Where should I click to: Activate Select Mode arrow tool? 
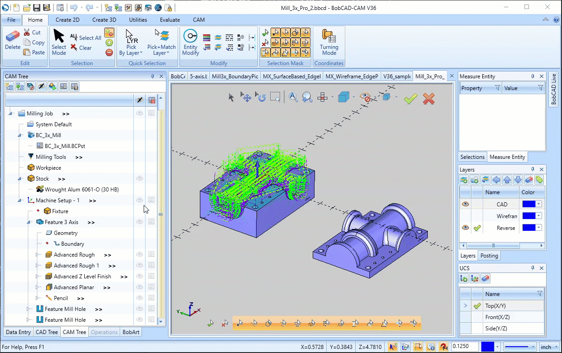pyautogui.click(x=59, y=42)
